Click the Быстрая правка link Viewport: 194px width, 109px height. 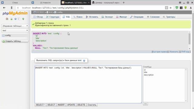pyautogui.click(x=160, y=52)
